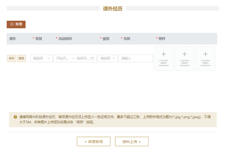The image size is (226, 150).
Task: Click the first attachment upload plus icon
Action: (x=164, y=54)
